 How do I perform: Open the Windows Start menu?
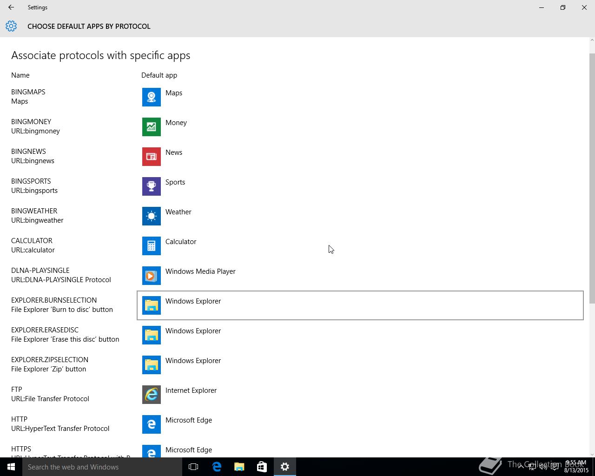pos(11,467)
